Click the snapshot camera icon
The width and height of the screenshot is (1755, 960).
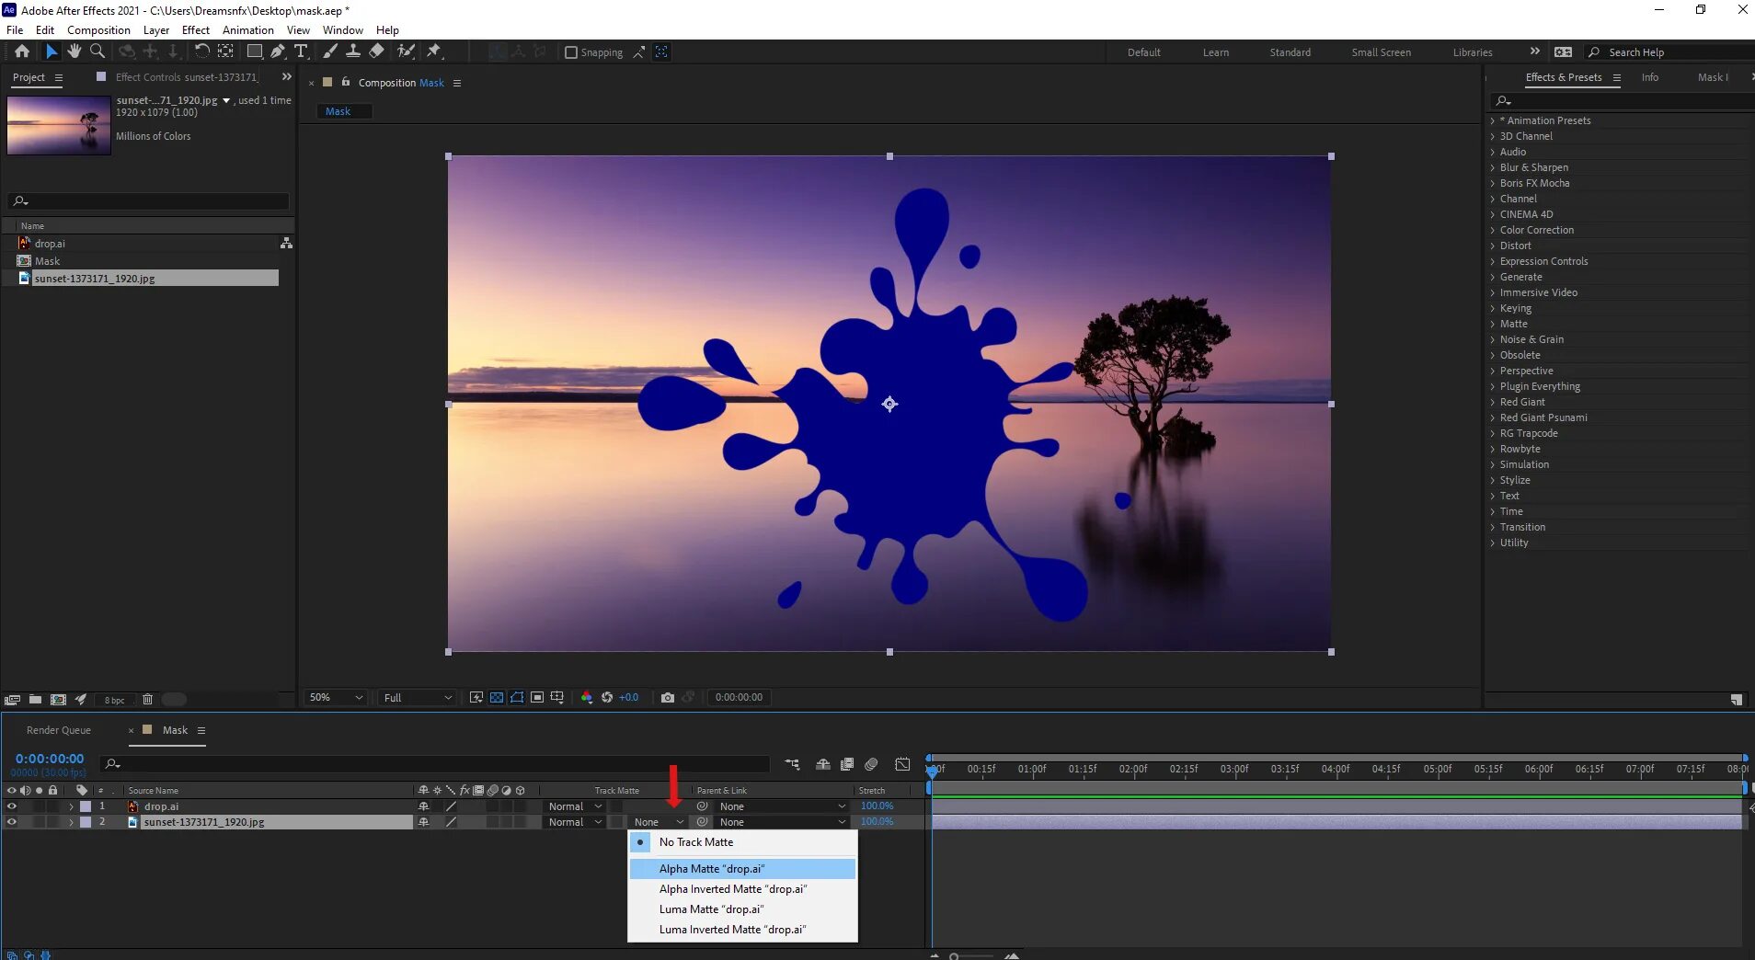tap(668, 698)
